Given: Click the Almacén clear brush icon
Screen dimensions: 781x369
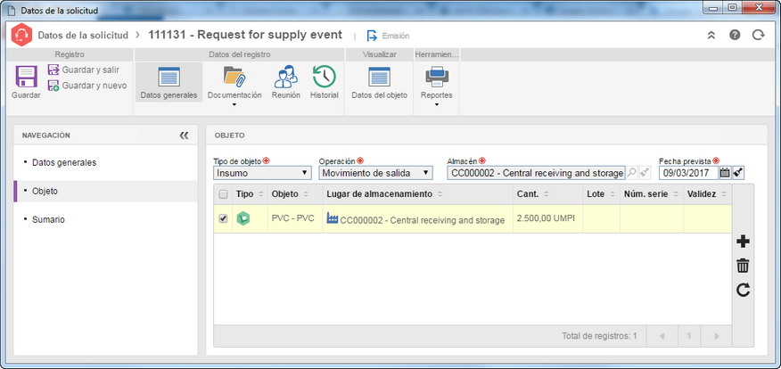Looking at the screenshot, I should (x=645, y=173).
